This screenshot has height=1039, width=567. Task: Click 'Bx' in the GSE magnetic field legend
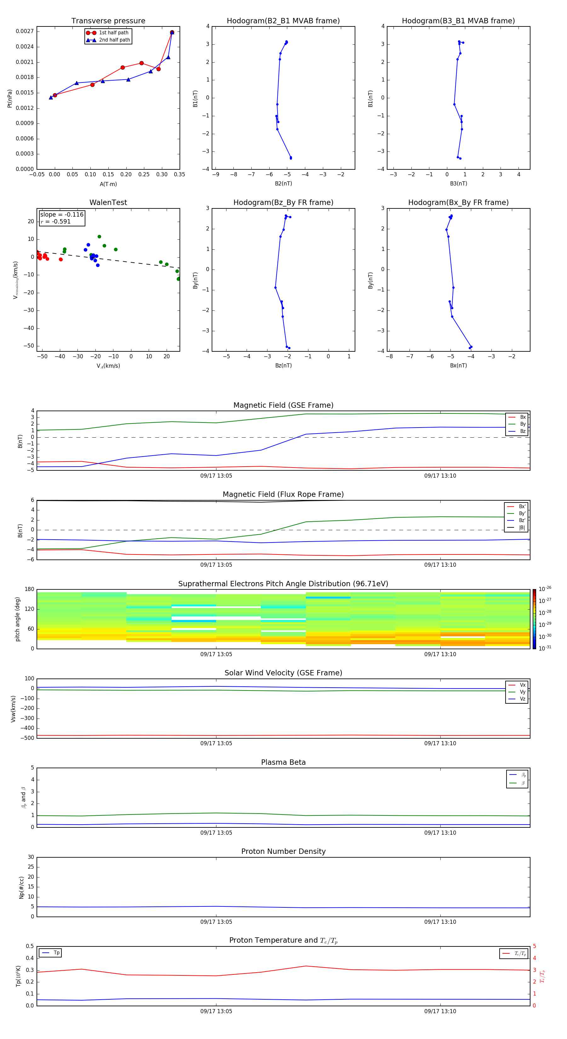click(517, 417)
